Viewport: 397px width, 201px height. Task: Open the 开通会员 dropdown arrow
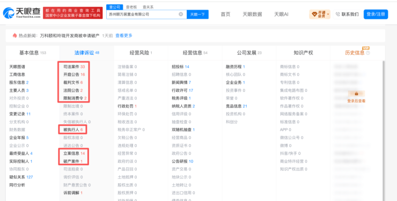pyautogui.click(x=328, y=14)
